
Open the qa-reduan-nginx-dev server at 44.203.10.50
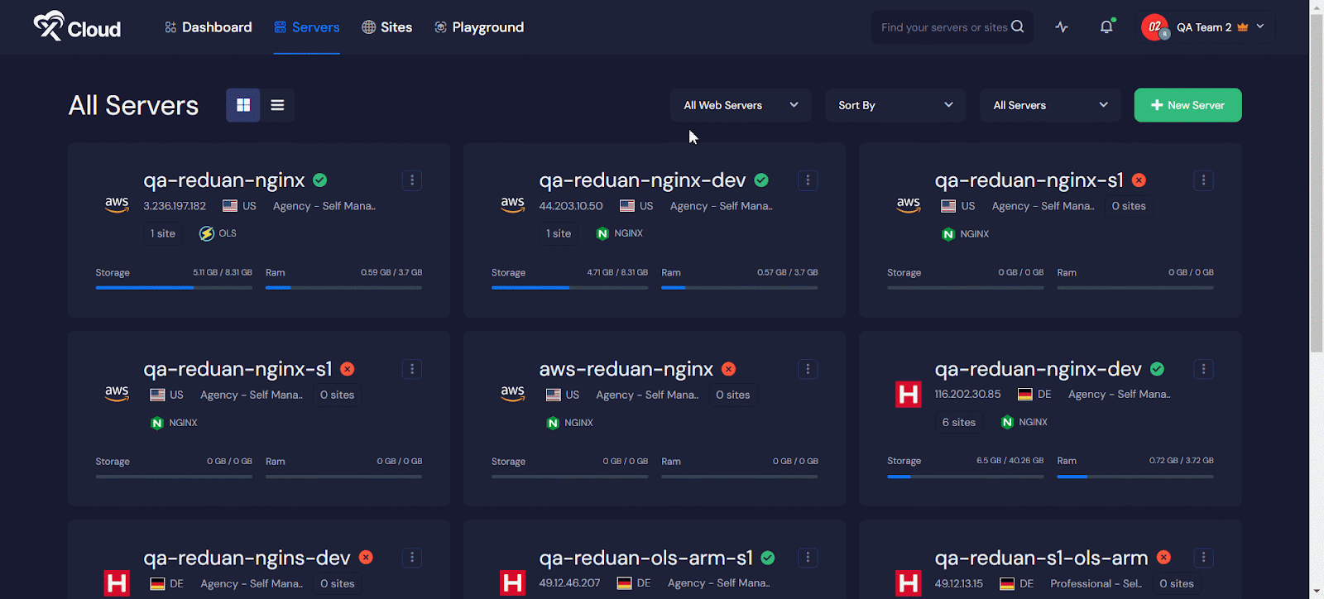coord(642,180)
